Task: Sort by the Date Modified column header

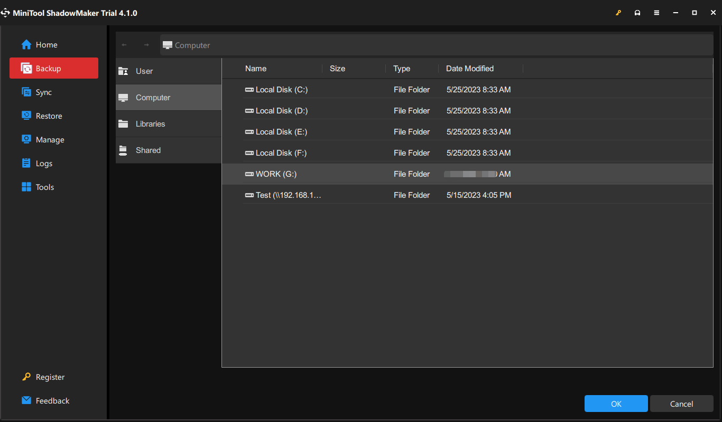Action: (x=470, y=69)
